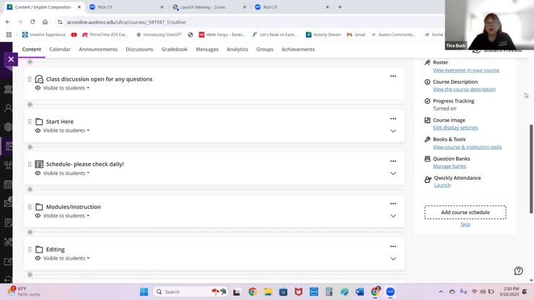
Task: Open options for Modules/Instruction folder
Action: [393, 203]
